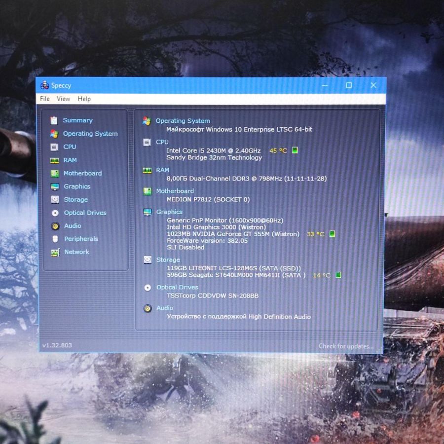Click Storage heading link in summary
The width and height of the screenshot is (444, 444).
[168, 259]
